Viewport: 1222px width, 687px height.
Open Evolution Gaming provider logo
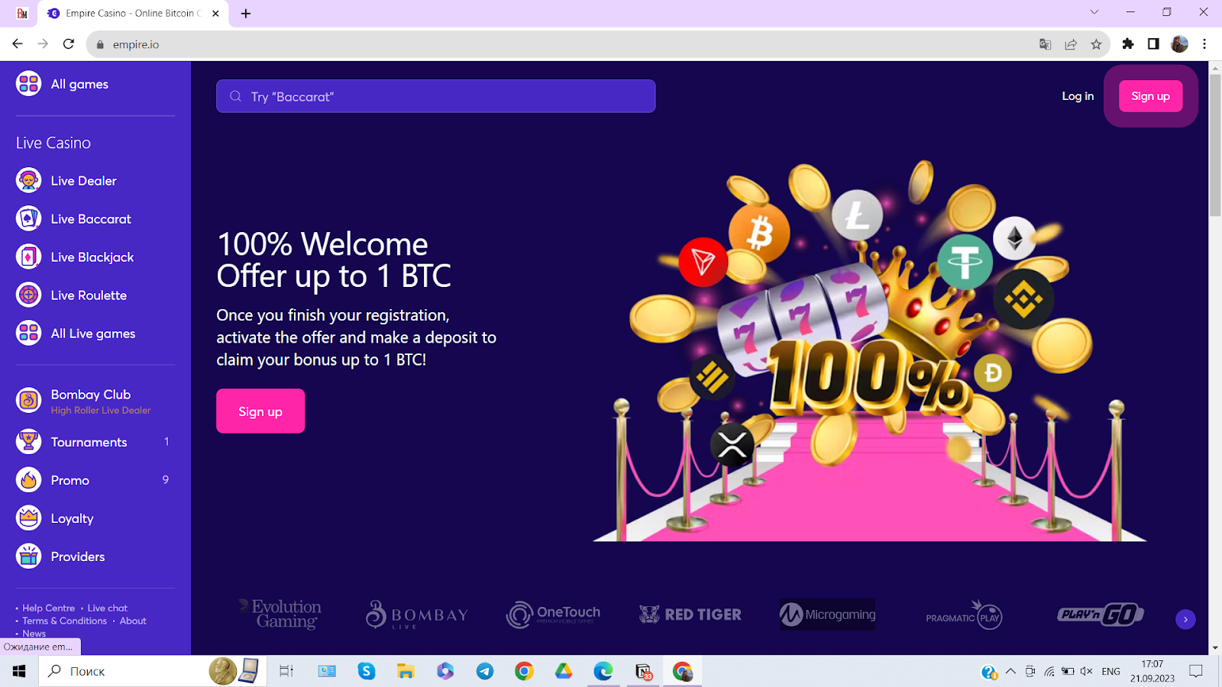click(x=280, y=614)
